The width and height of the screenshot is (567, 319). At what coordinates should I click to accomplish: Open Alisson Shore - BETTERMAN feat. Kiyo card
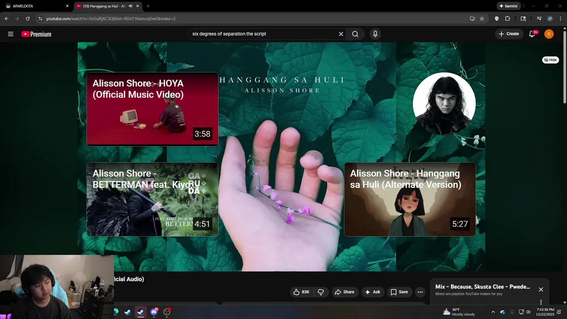pyautogui.click(x=152, y=199)
